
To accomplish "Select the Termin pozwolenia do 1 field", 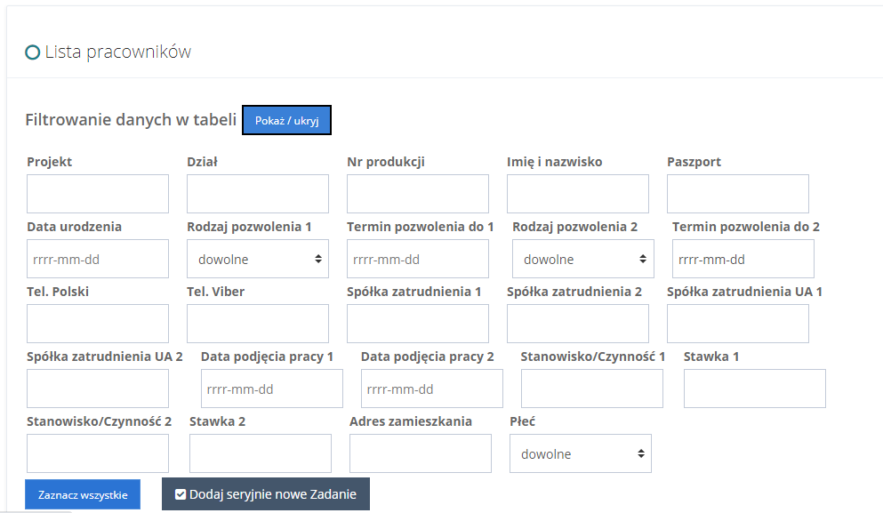I will 418,259.
